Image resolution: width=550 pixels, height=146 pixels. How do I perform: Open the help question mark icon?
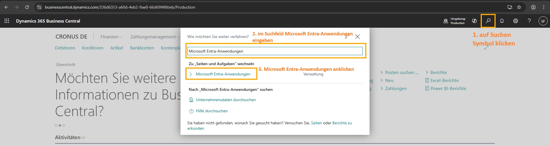[529, 21]
